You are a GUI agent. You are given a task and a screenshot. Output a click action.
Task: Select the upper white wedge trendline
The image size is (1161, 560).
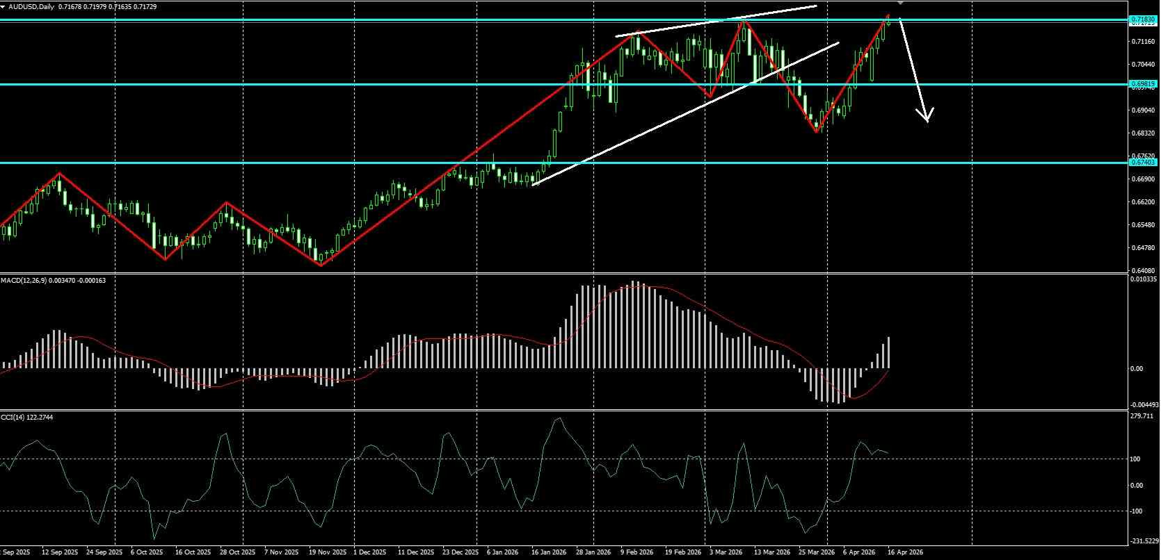(716, 20)
